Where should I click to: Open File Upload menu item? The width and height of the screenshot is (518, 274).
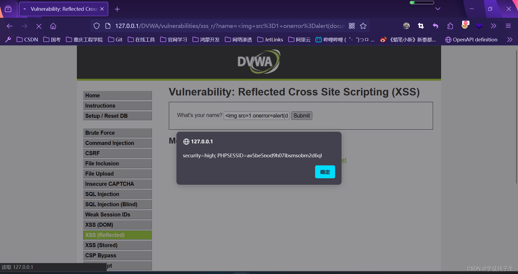117,174
